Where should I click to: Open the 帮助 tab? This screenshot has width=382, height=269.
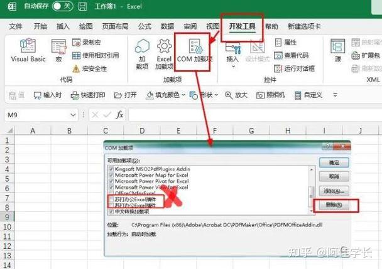271,26
